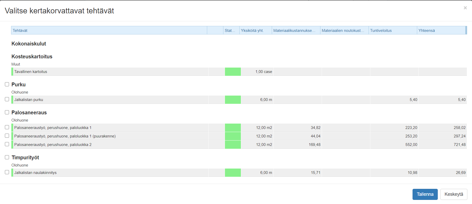
Task: Check the Purku category checkbox
Action: coord(7,84)
